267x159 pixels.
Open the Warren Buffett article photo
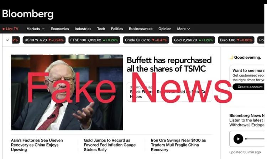(67, 92)
